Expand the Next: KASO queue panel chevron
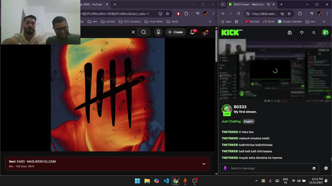This screenshot has height=186, width=332. coord(204,164)
